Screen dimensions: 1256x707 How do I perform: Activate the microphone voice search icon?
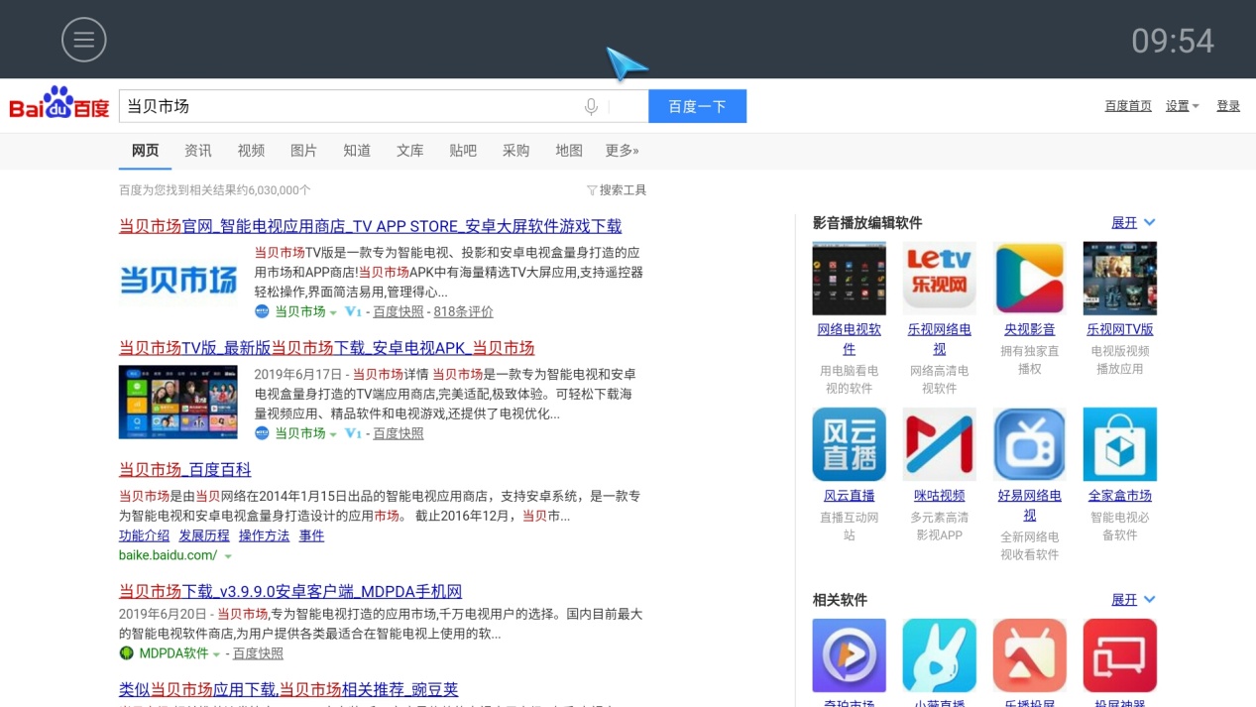pyautogui.click(x=591, y=106)
